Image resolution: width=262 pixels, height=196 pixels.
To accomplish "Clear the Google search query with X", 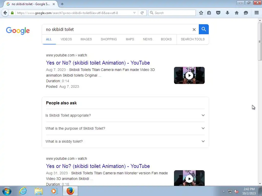I will click(x=194, y=30).
